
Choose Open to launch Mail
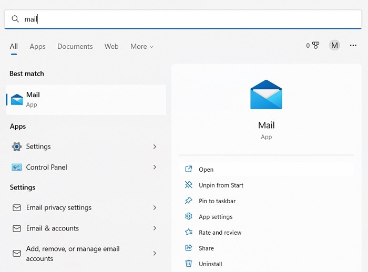[266, 169]
